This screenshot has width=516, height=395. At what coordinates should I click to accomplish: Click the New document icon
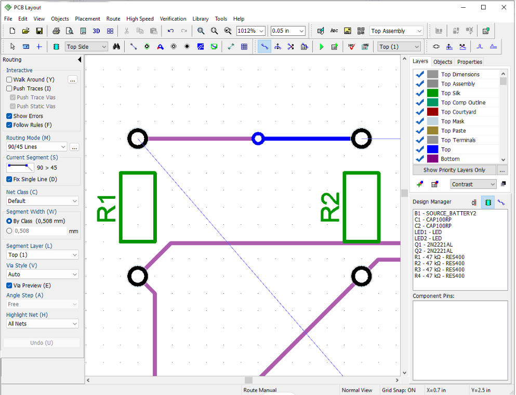(x=12, y=31)
